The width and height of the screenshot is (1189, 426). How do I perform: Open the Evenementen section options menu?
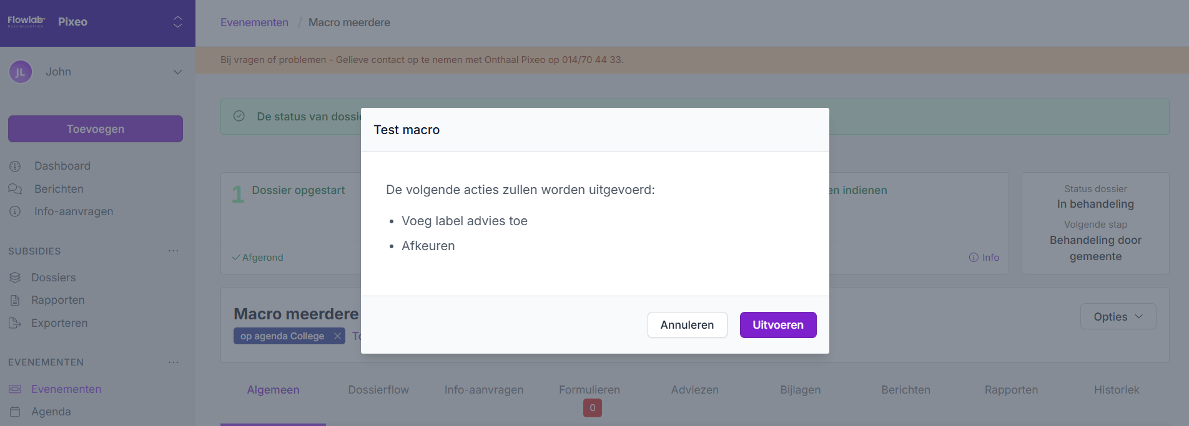click(x=174, y=362)
